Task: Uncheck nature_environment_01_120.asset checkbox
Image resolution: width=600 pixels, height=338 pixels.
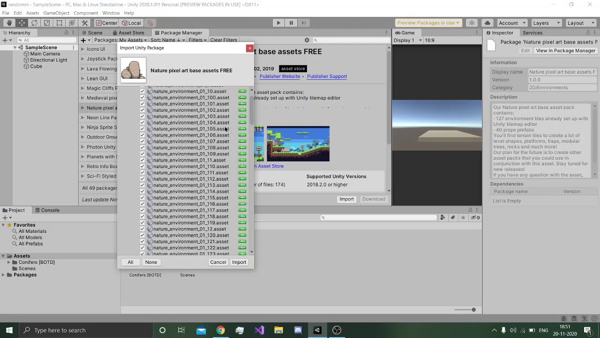Action: click(142, 235)
